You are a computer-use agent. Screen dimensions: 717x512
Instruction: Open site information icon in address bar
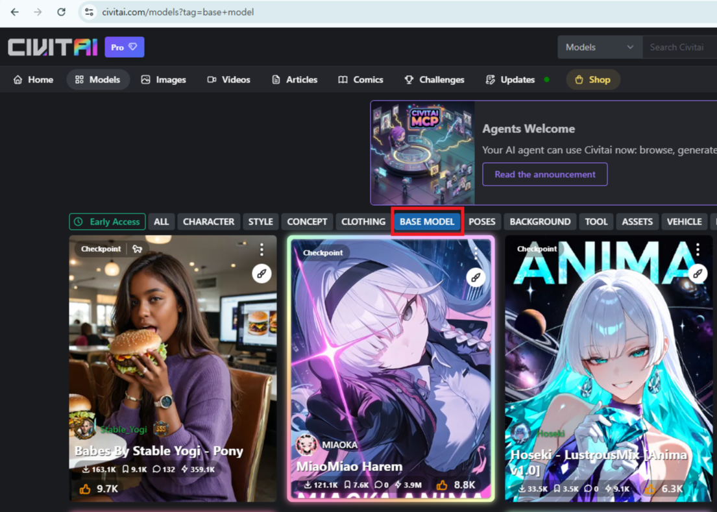point(89,12)
